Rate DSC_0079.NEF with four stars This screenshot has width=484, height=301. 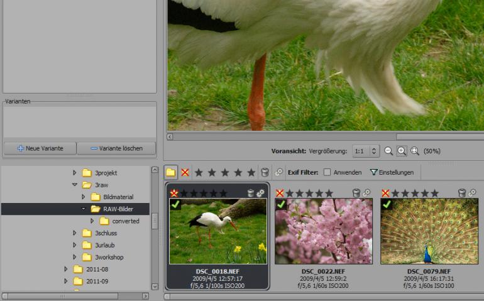click(x=425, y=194)
